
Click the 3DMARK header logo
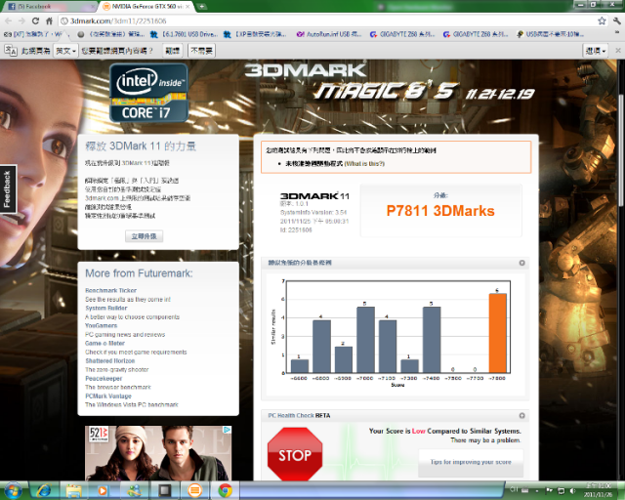tap(306, 70)
